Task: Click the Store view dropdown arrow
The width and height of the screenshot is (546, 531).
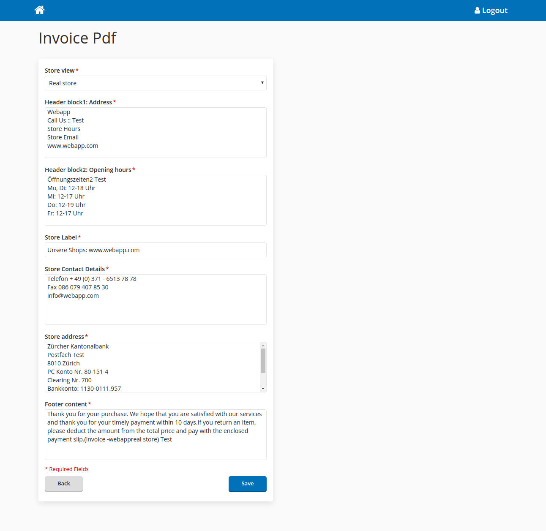Action: tap(262, 83)
